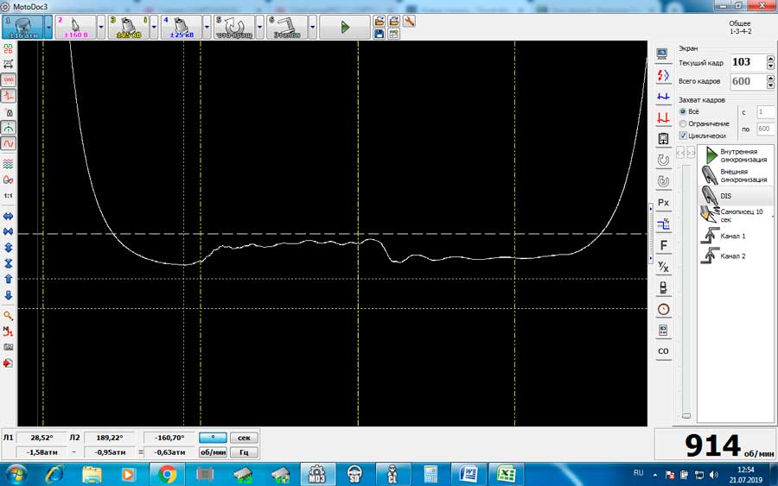Click the green play start button

coord(344,27)
